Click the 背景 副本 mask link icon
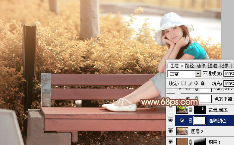Image resolution: width=234 pixels, height=145 pixels. (x=190, y=110)
